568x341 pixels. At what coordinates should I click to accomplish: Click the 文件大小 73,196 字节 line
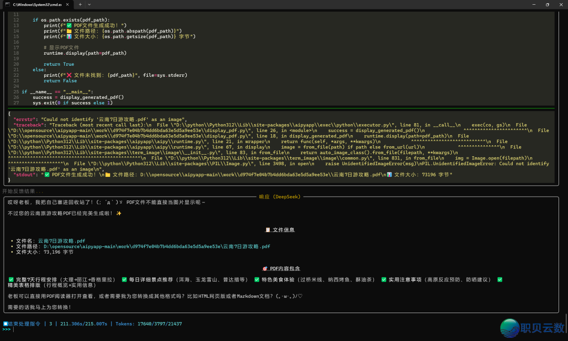(45, 252)
